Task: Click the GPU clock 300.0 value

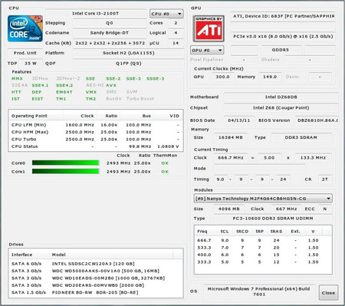Action: click(x=222, y=77)
